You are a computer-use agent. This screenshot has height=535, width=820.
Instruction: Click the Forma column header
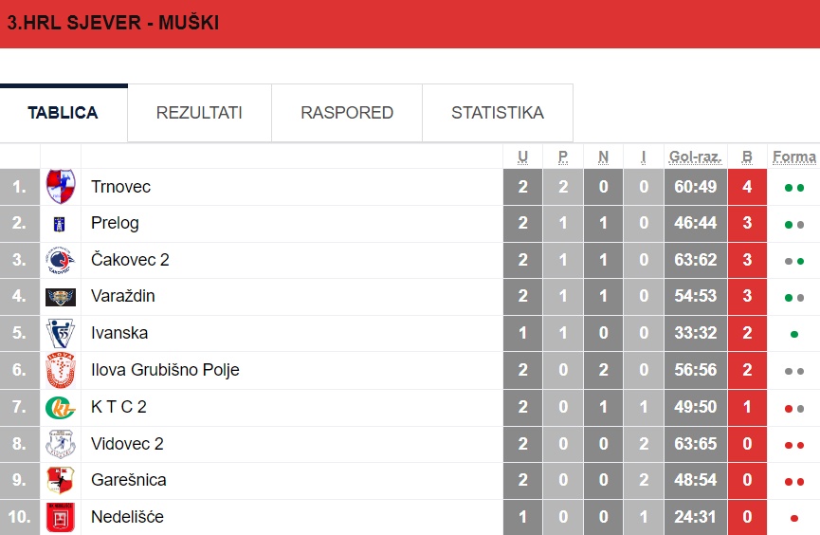(x=793, y=157)
